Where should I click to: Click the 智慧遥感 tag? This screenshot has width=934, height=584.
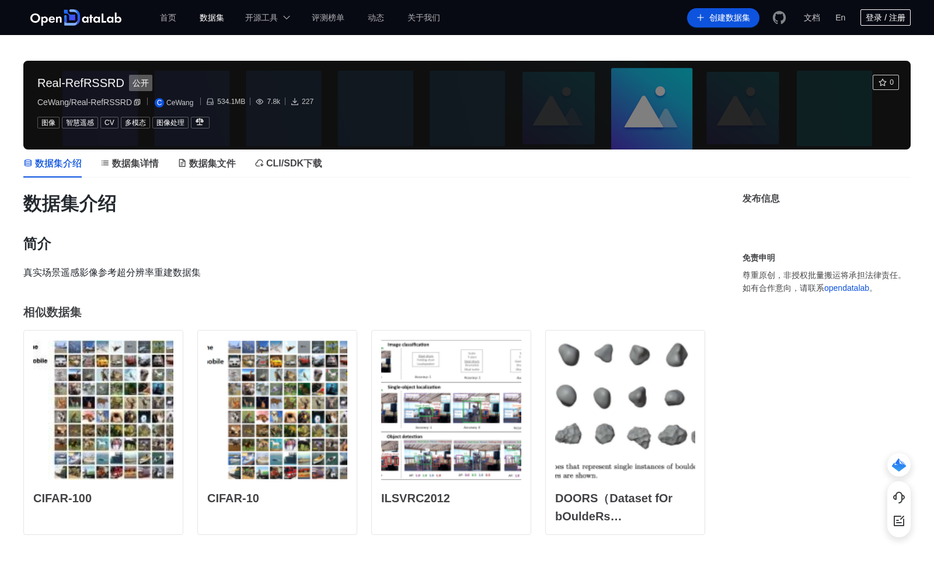(80, 123)
